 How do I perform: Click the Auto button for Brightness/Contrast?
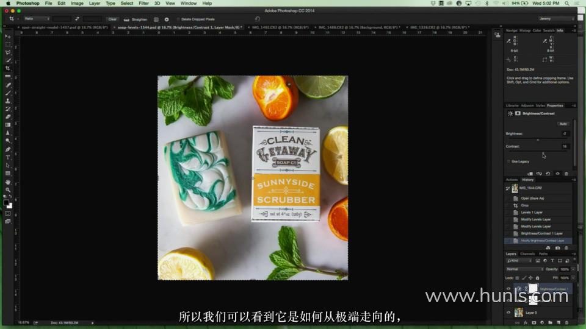point(563,124)
